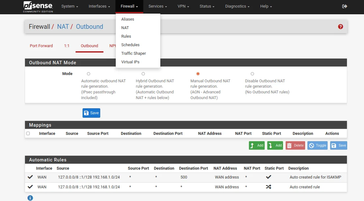
Task: Choose Disable Outbound NAT rule generation
Action: pyautogui.click(x=252, y=74)
